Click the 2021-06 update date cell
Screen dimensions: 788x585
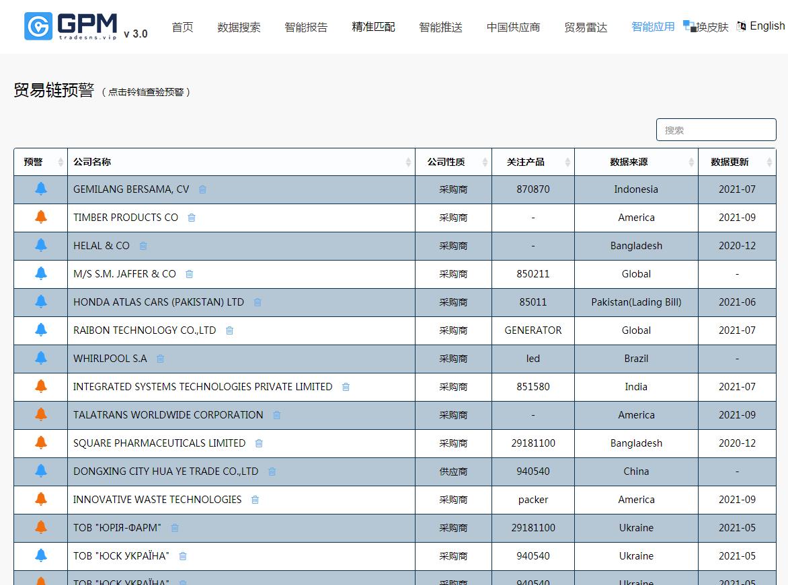pyautogui.click(x=738, y=302)
